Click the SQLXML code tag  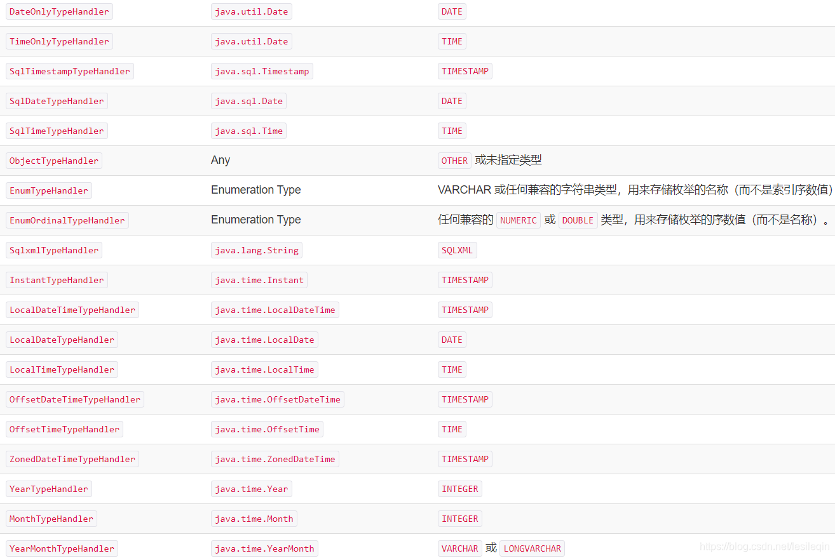coord(458,250)
